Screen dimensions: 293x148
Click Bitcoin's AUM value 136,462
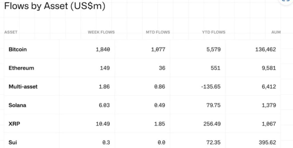(265, 49)
